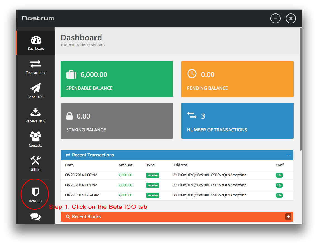Select the Receive NOS label in sidebar
The image size is (318, 246).
pyautogui.click(x=35, y=121)
